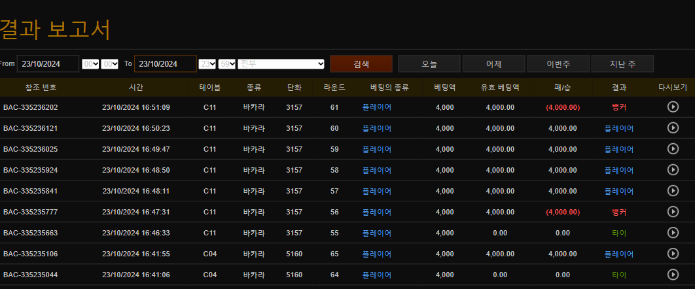The height and width of the screenshot is (289, 695).
Task: Play replay for round 61 bet BAC-335236202
Action: pos(673,107)
